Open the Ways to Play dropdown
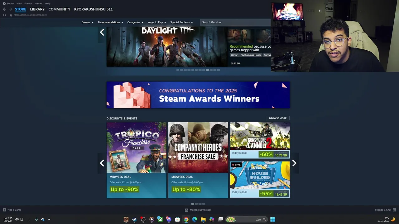The height and width of the screenshot is (224, 399). pos(157,22)
